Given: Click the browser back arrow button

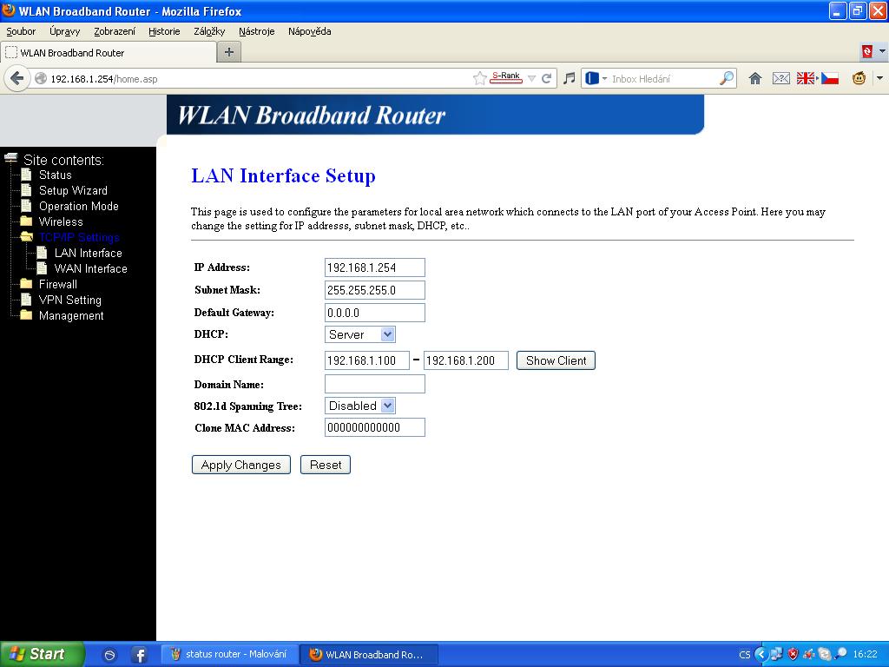Looking at the screenshot, I should click(16, 78).
